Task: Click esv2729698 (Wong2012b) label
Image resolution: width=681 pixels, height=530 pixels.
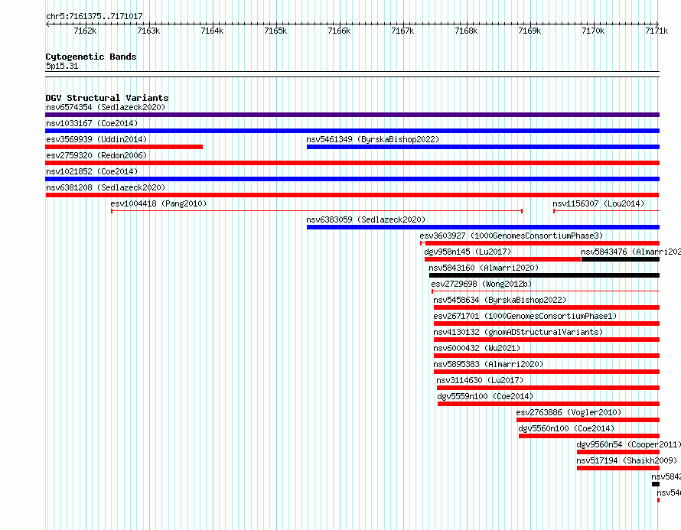Action: tap(481, 284)
